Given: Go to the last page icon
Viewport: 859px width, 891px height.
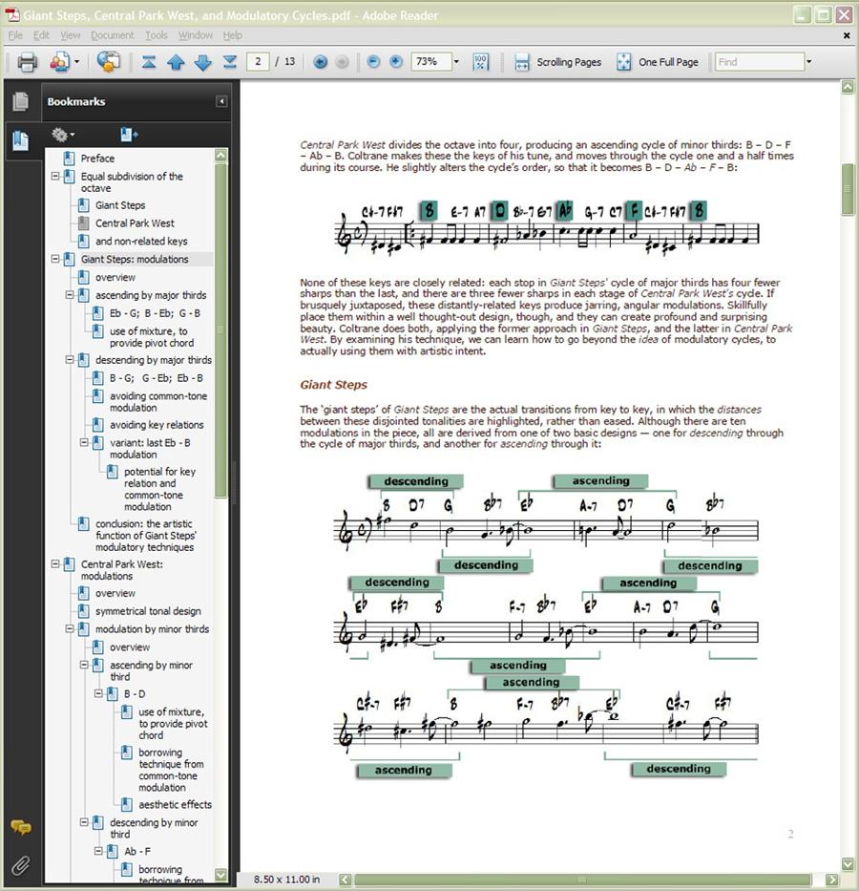Looking at the screenshot, I should (x=230, y=61).
